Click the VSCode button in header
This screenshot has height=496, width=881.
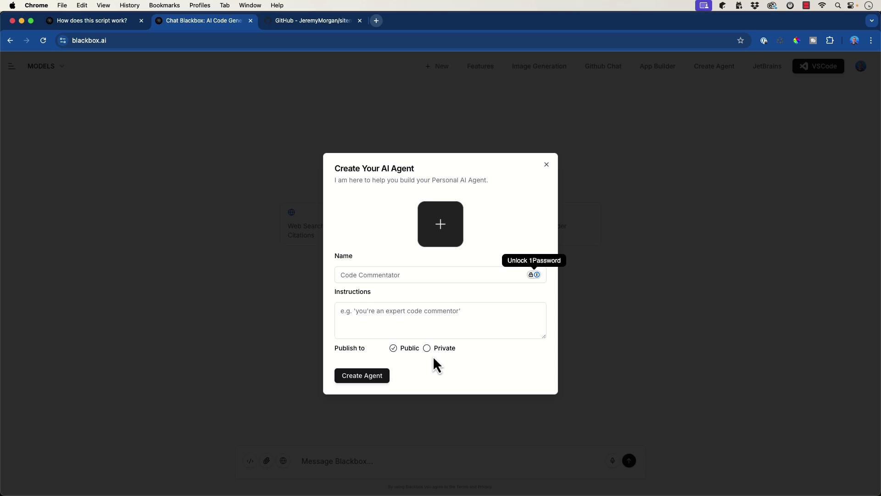(818, 66)
